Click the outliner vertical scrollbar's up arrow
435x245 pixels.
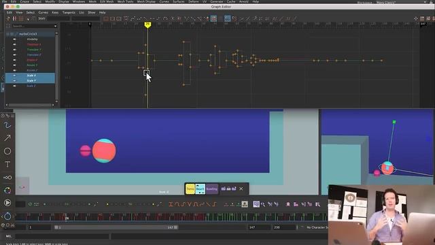56,33
